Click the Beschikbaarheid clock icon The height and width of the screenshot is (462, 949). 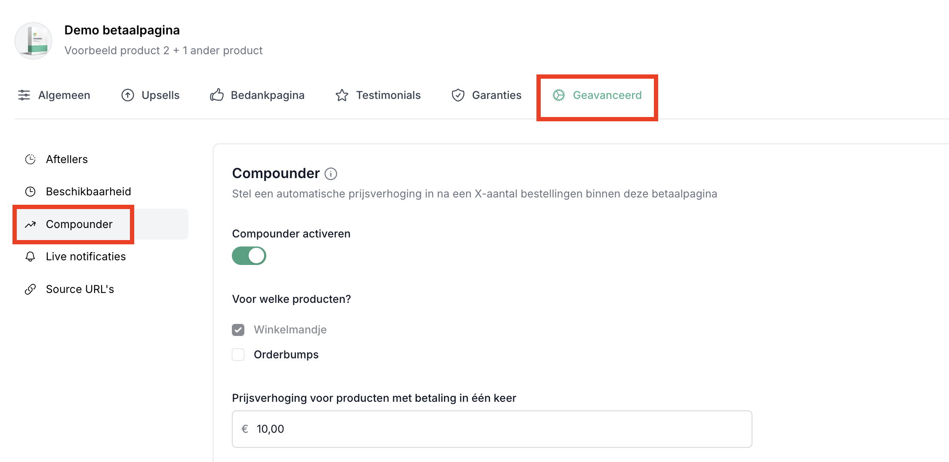(x=30, y=192)
